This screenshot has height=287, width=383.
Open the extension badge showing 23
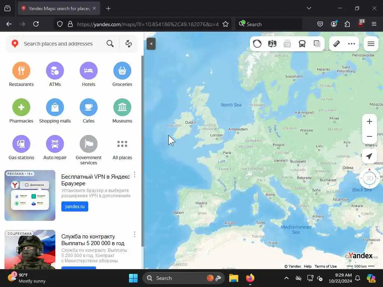361,24
